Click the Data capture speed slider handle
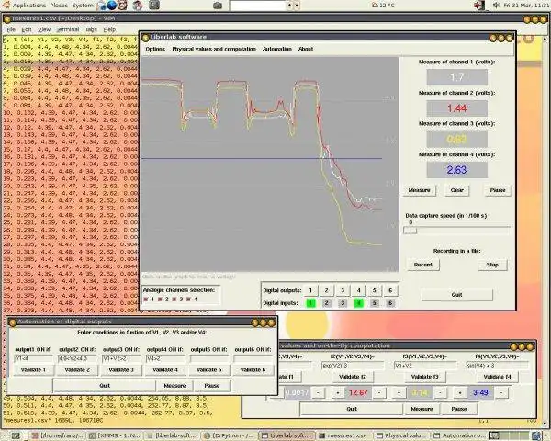Viewport: 551px width, 441px height. 410,231
